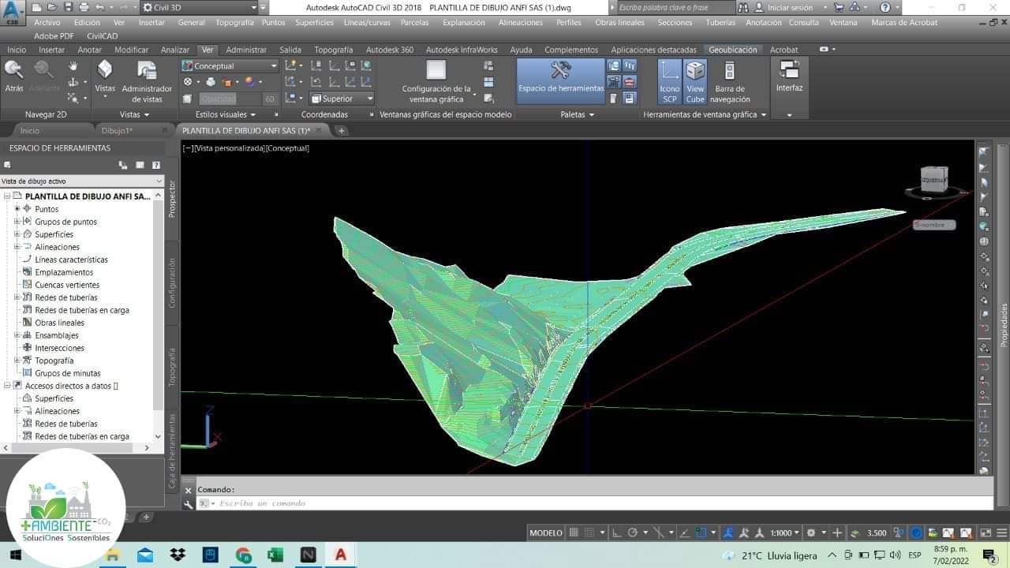Screen dimensions: 1010x568
Task: Select the Pan hand tool icon
Action: (73, 66)
